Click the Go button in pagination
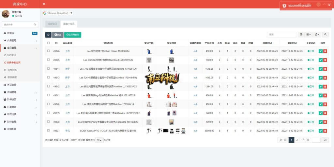This screenshot has height=167, width=334. [325, 140]
